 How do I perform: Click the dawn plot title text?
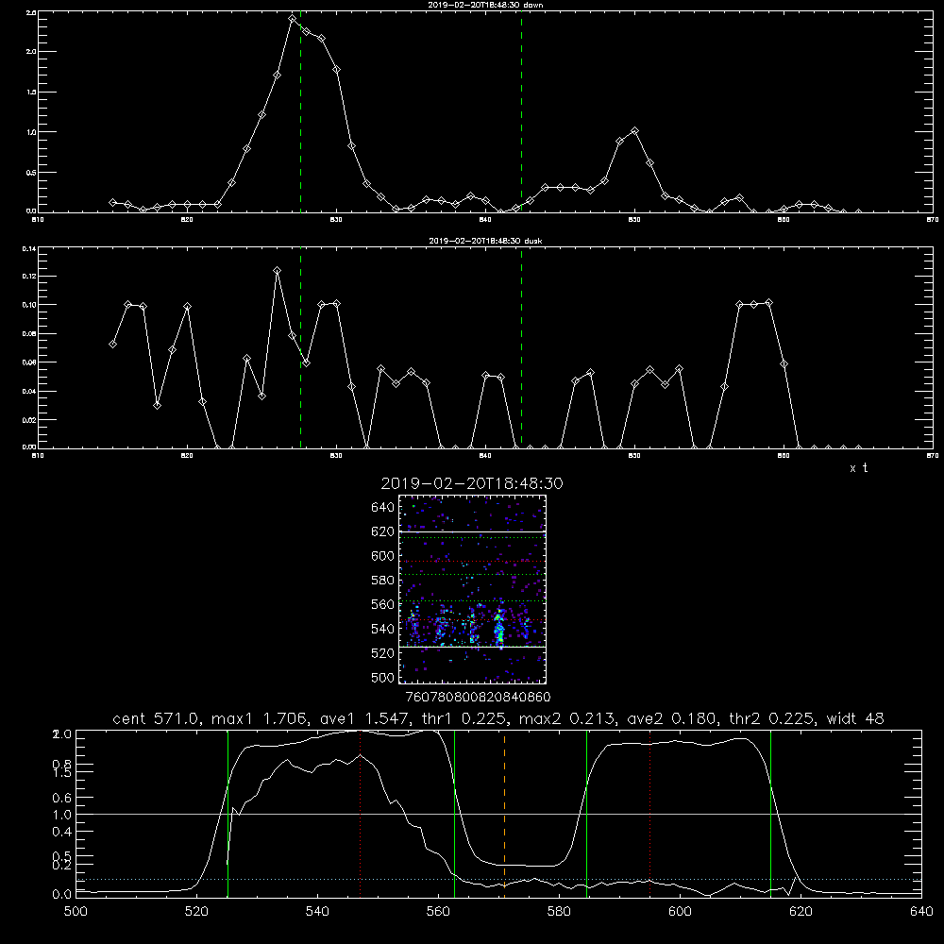[485, 5]
